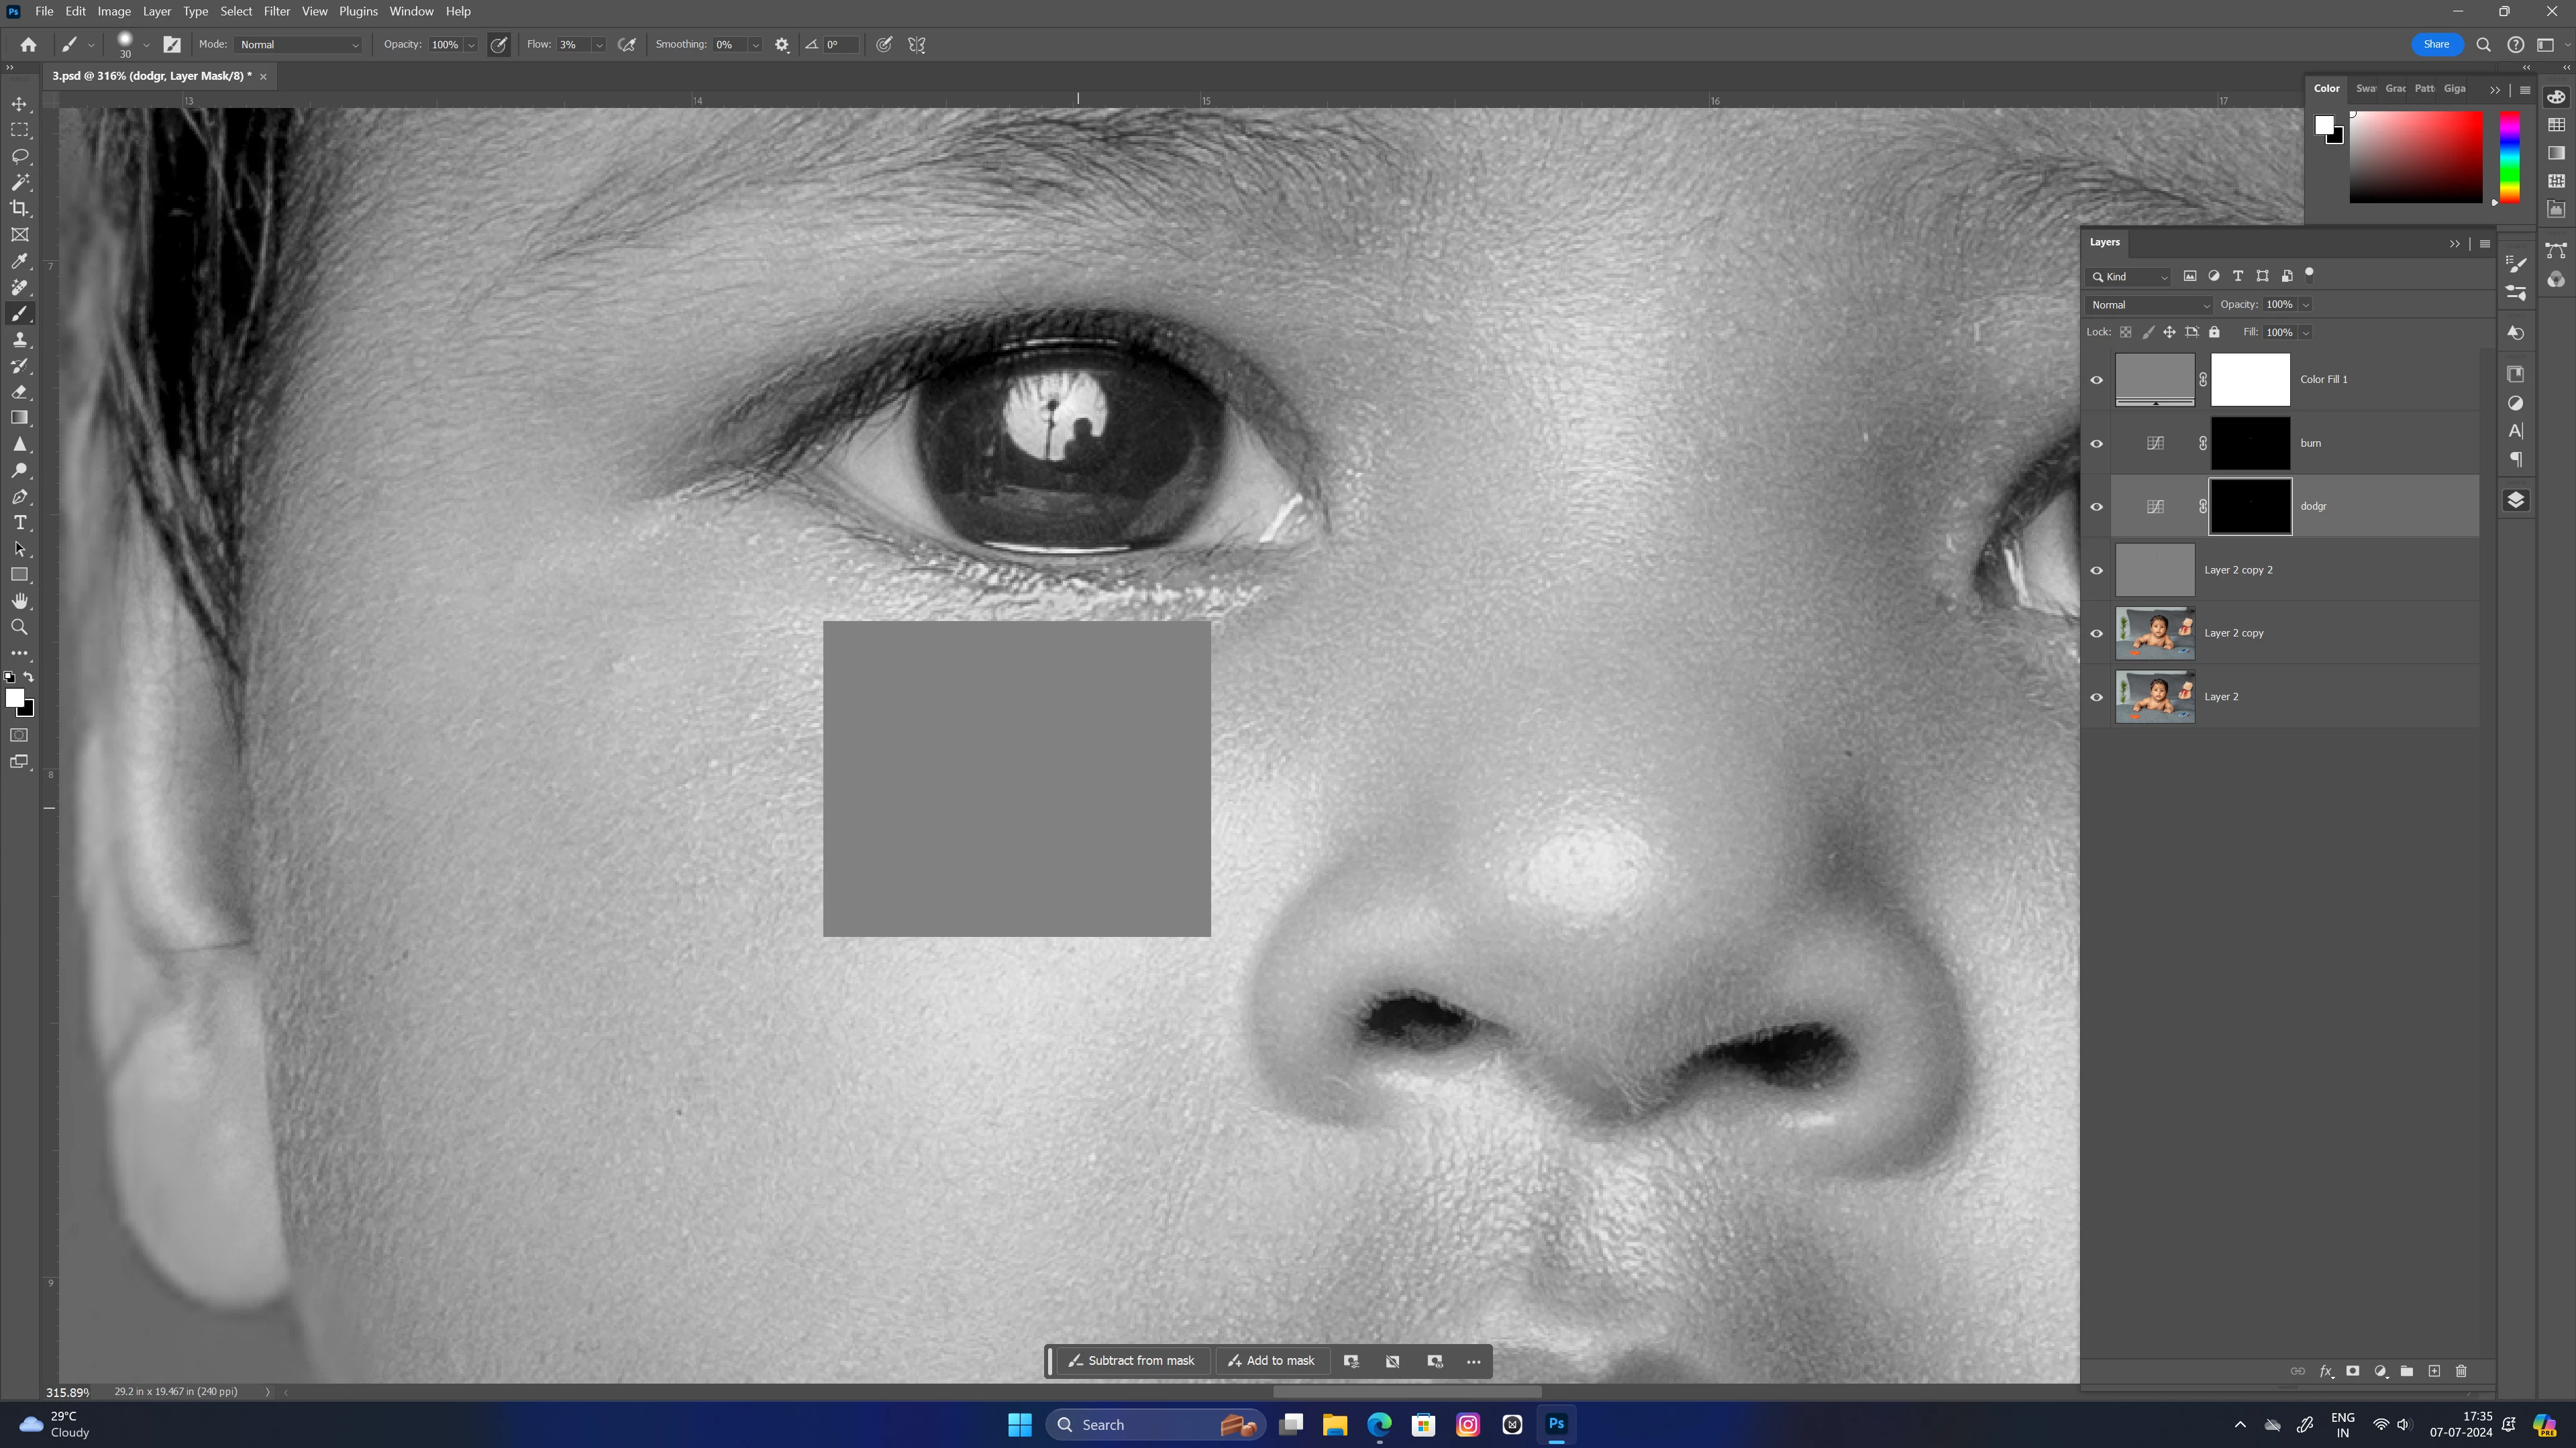
Task: Expand the Flow percentage dropdown arrow
Action: point(599,45)
